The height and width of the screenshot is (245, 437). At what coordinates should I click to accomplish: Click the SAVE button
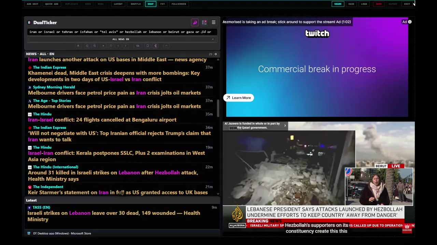pyautogui.click(x=351, y=4)
